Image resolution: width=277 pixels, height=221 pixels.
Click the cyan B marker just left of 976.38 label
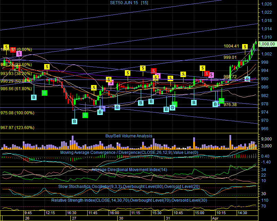[x=215, y=104]
